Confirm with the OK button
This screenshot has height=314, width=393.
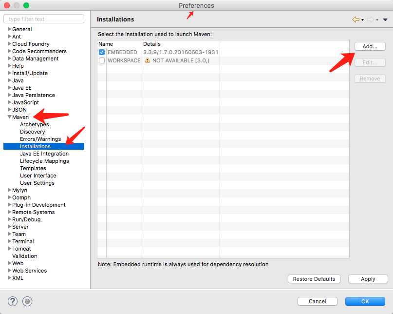pyautogui.click(x=365, y=301)
